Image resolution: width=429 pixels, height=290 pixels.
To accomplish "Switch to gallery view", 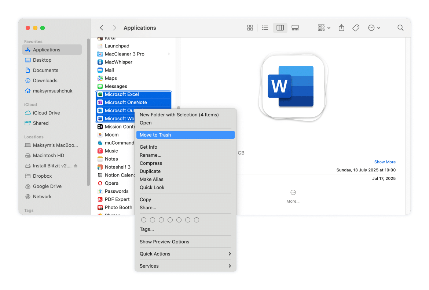I will coord(295,28).
